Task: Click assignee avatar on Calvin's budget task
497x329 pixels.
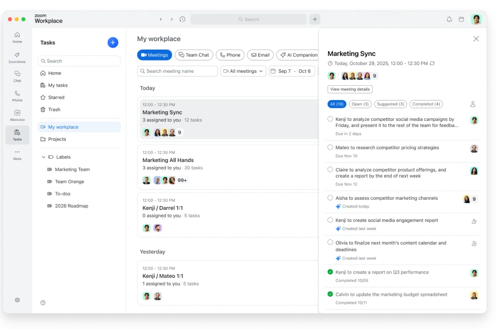Action: tap(474, 295)
